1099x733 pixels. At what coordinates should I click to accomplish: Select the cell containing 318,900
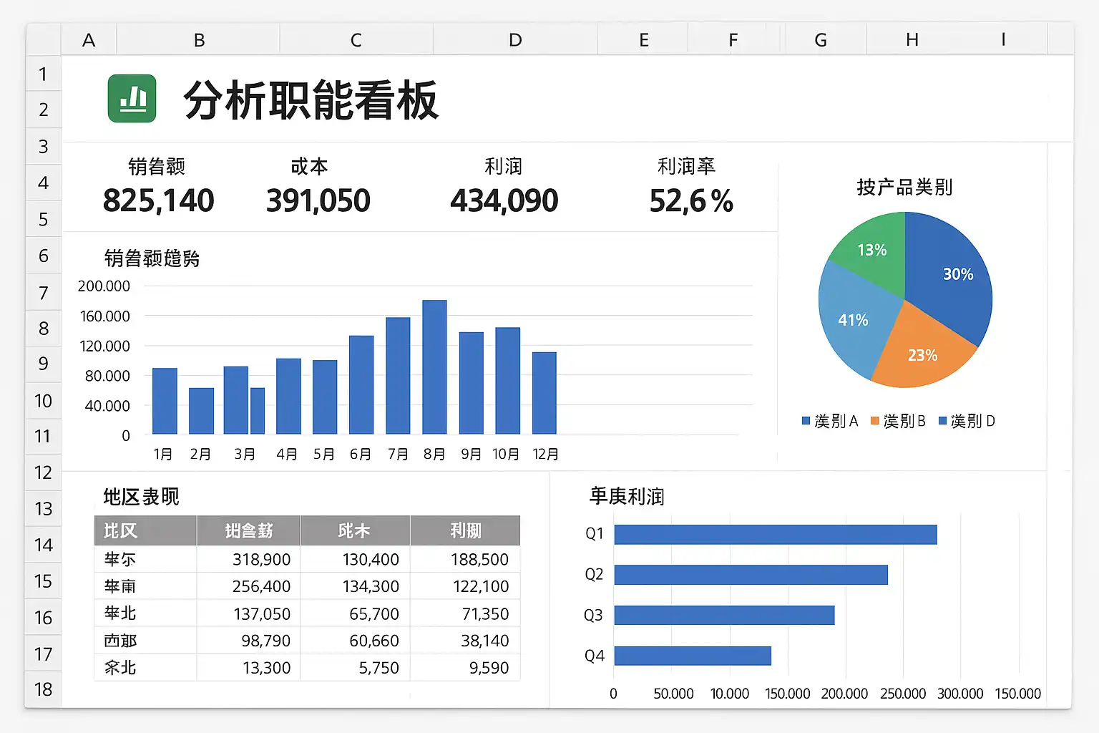(x=248, y=559)
